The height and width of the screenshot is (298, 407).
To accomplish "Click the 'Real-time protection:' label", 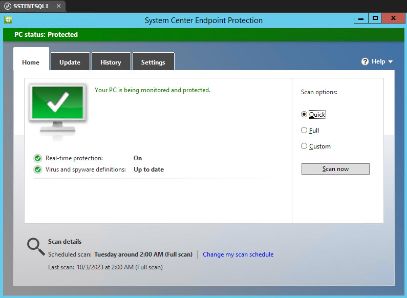I will tap(74, 158).
